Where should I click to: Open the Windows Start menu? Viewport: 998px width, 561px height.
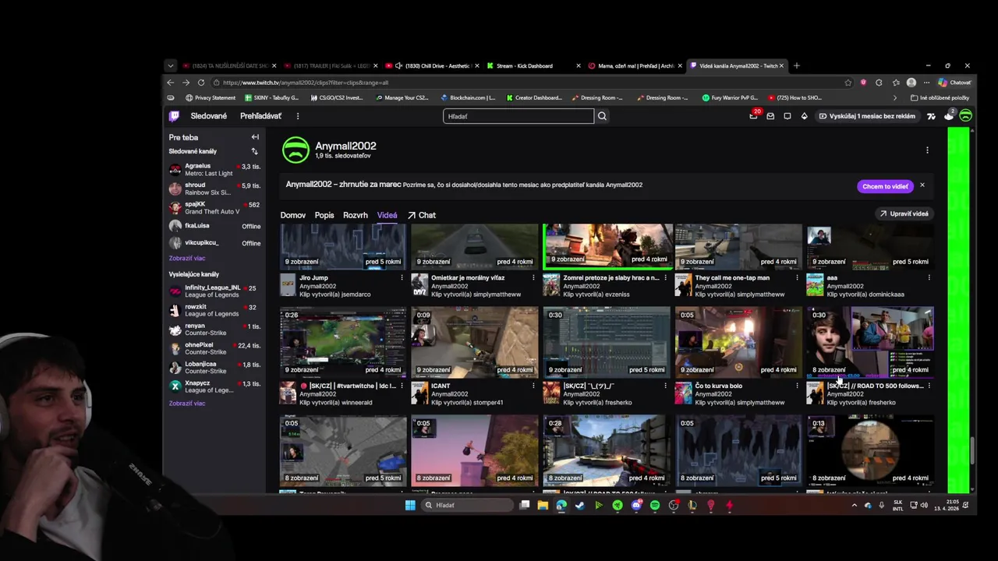[410, 505]
